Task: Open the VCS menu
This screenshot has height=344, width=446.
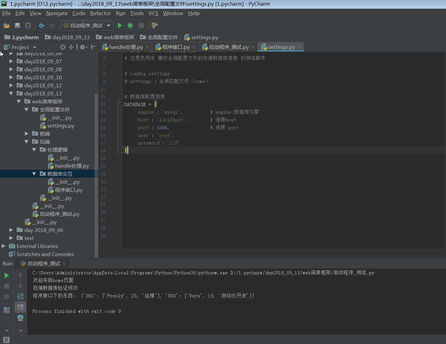Action: click(x=153, y=13)
